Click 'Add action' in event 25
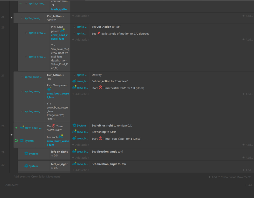 (x=81, y=16)
